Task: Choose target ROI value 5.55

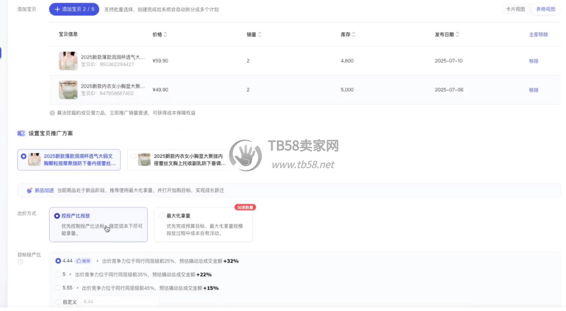Action: pyautogui.click(x=58, y=288)
